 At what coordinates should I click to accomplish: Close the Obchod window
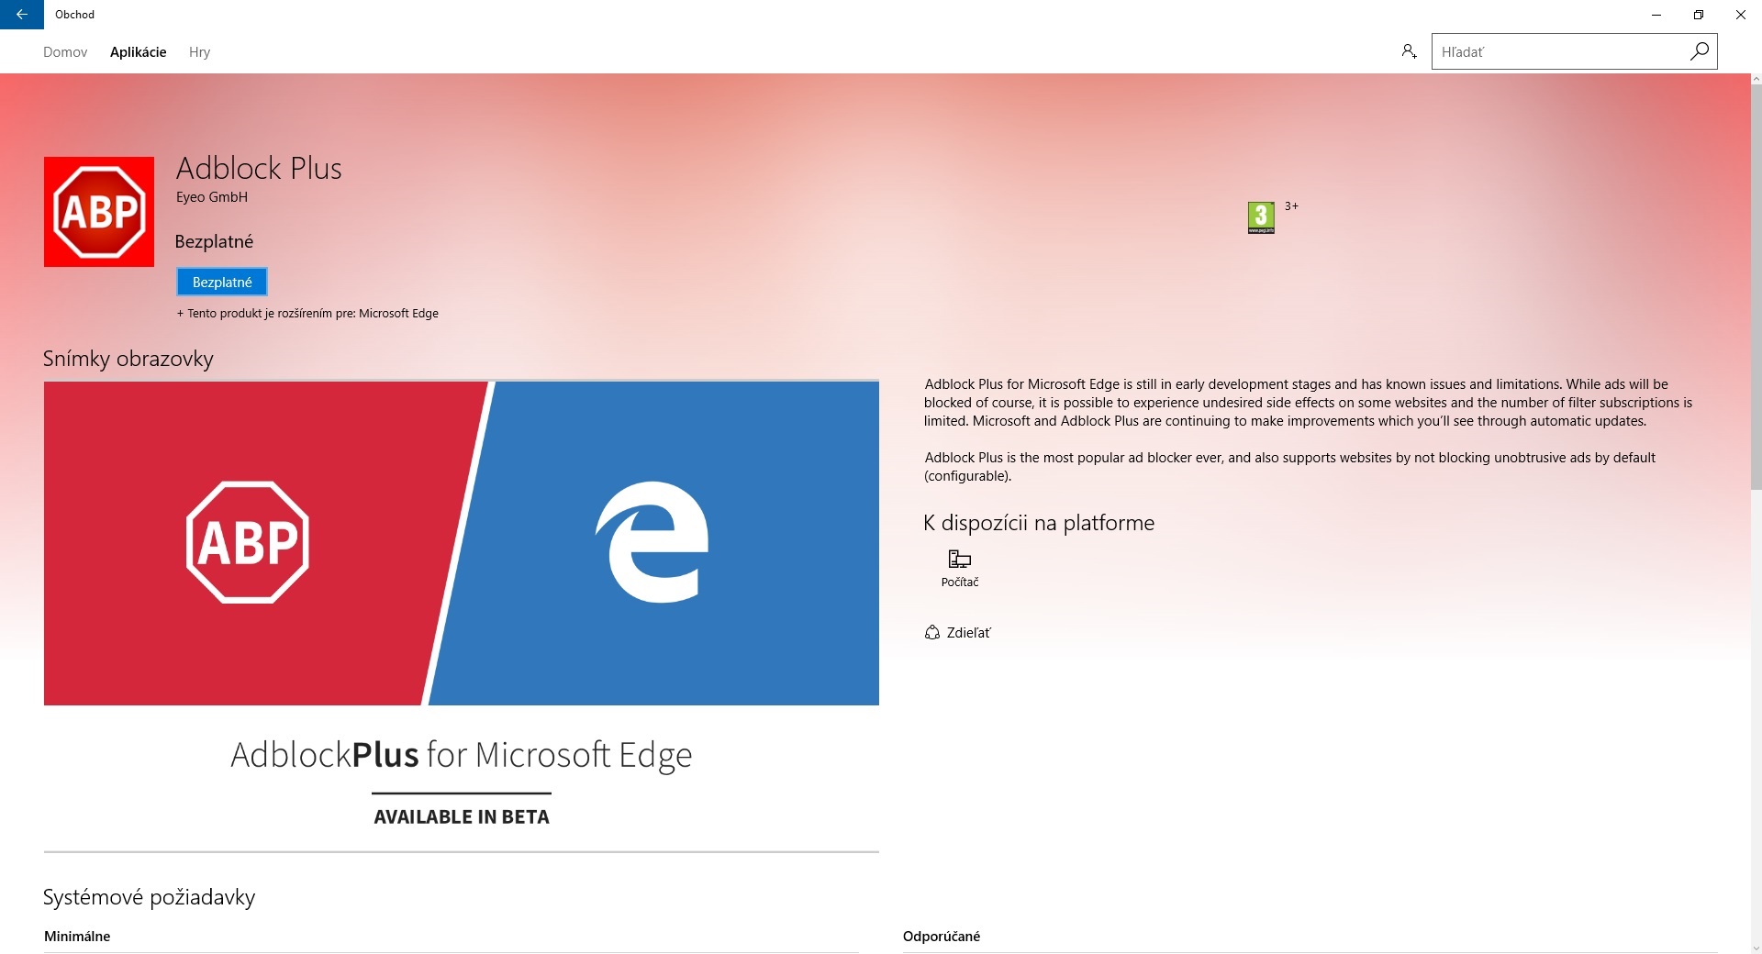click(x=1741, y=15)
